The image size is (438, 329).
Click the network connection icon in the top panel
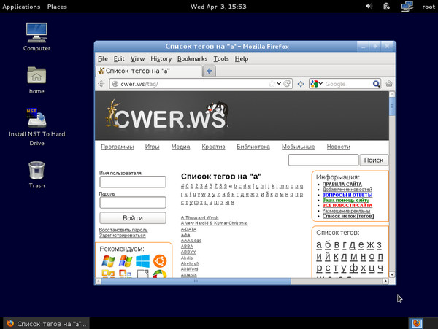click(x=407, y=7)
